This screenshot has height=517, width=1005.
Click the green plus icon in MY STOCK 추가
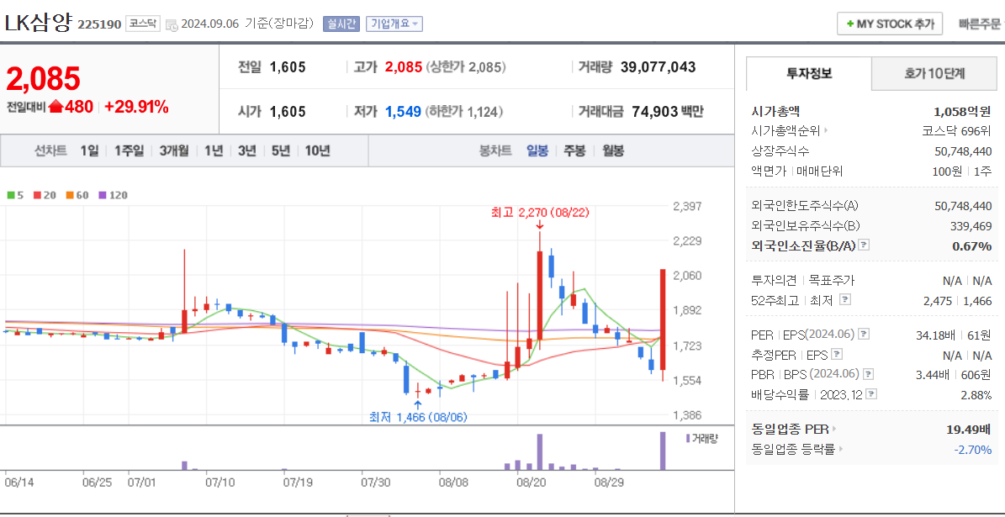tap(850, 24)
